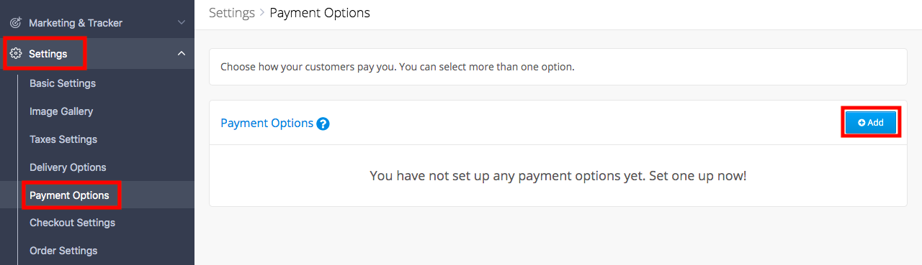Viewport: 922px width, 265px height.
Task: Click the Settings gear icon in sidebar
Action: tap(16, 54)
